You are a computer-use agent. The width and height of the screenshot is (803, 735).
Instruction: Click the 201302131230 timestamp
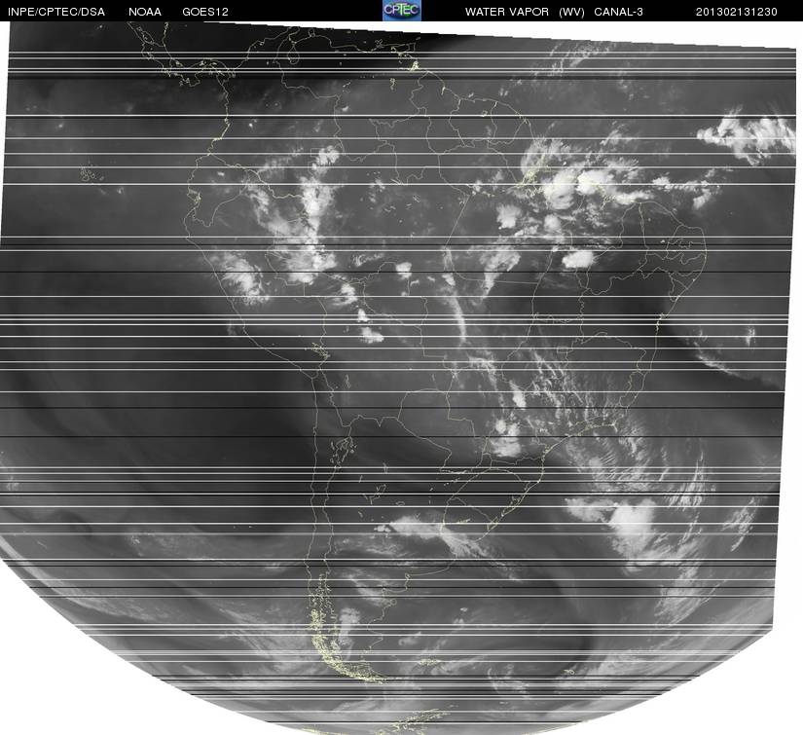point(737,12)
